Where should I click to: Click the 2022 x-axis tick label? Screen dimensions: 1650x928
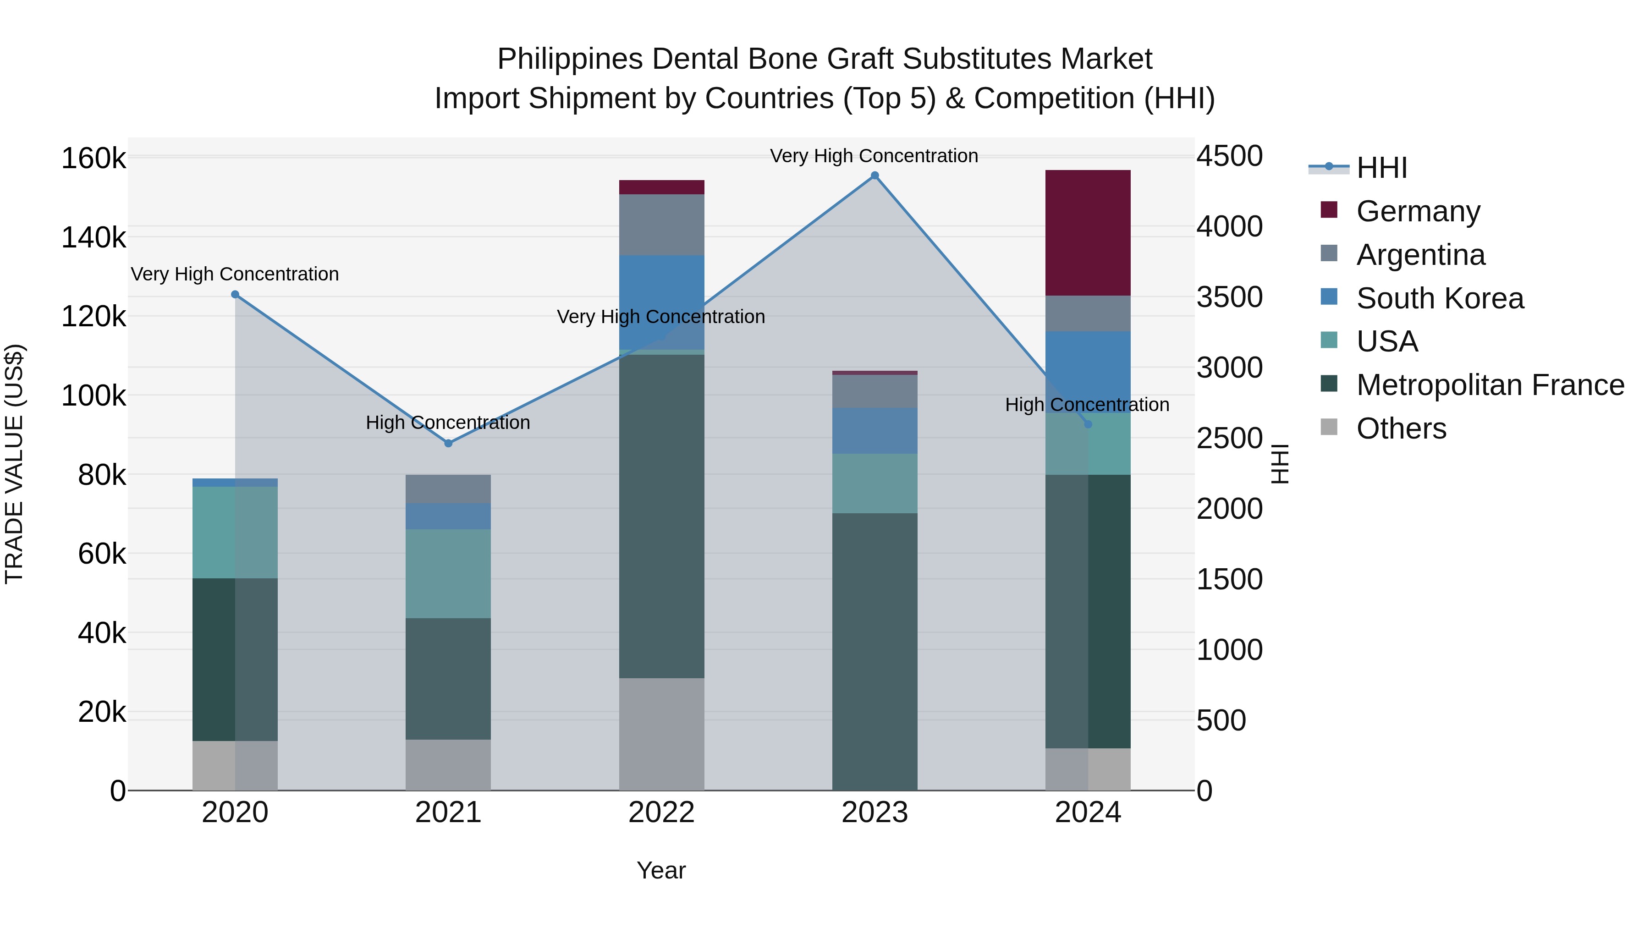pos(662,813)
